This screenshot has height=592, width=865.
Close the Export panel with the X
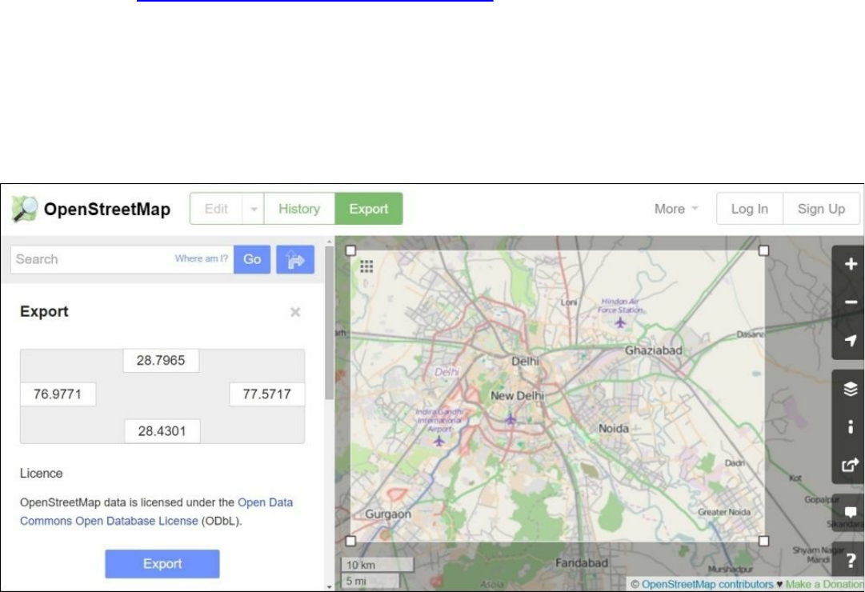pos(295,312)
